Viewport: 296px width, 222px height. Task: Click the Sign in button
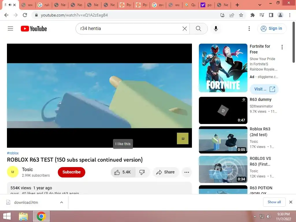(x=272, y=29)
